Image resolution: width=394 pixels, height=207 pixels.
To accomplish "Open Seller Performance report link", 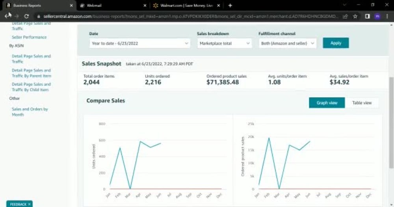I will coord(29,37).
